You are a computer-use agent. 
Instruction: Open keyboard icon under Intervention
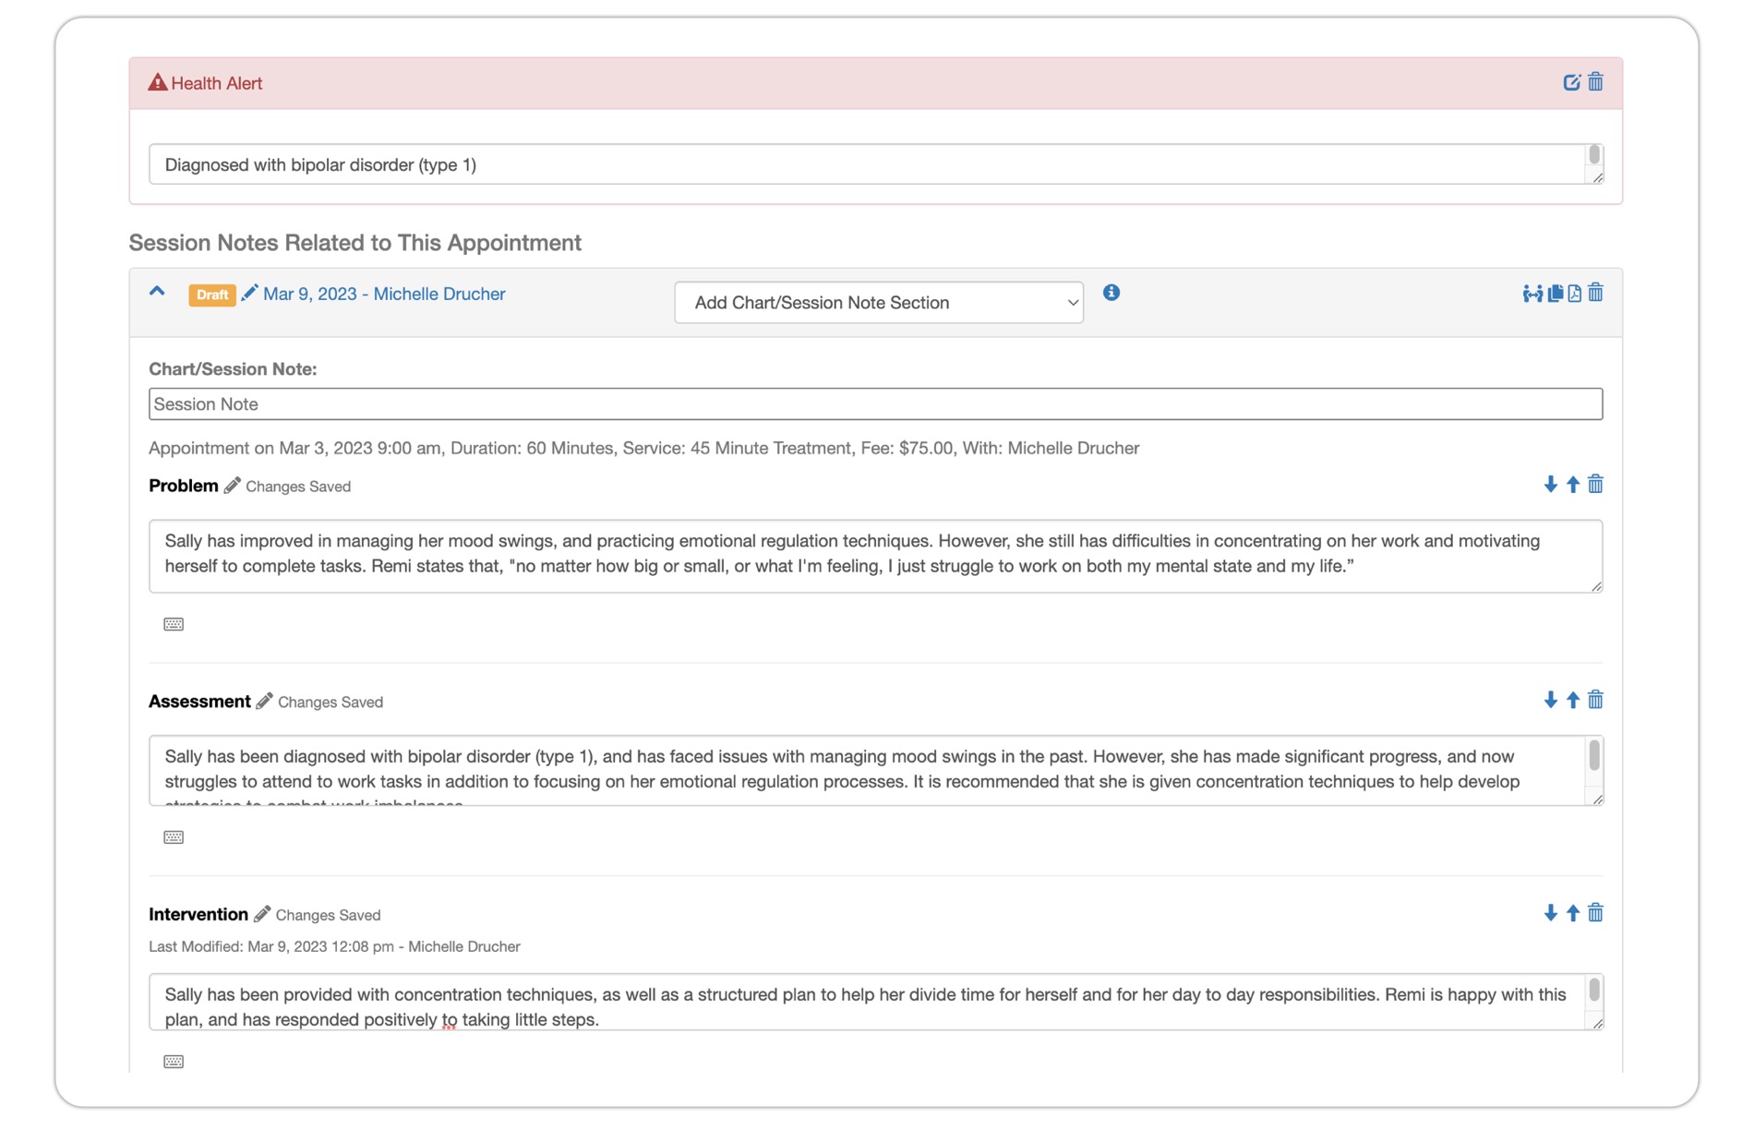[x=174, y=1062]
